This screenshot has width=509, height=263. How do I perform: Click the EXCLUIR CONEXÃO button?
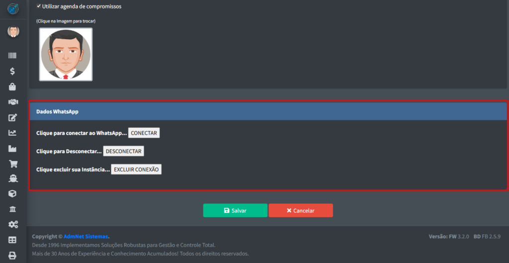(136, 170)
